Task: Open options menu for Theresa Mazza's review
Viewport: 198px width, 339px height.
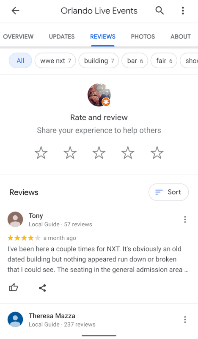Action: 185,320
